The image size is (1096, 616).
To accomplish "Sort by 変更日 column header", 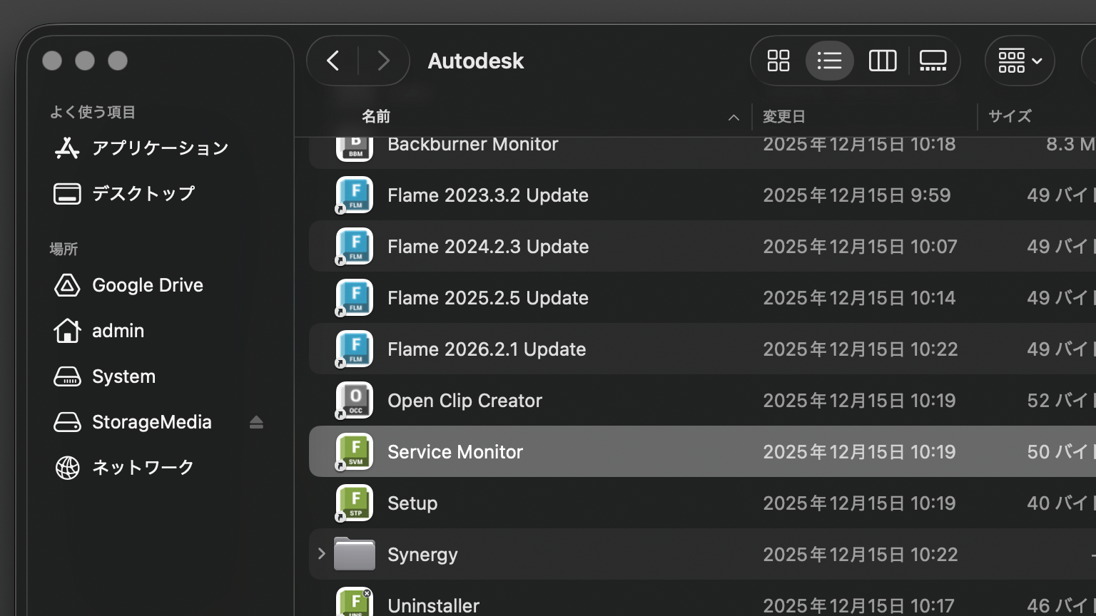I will [783, 116].
